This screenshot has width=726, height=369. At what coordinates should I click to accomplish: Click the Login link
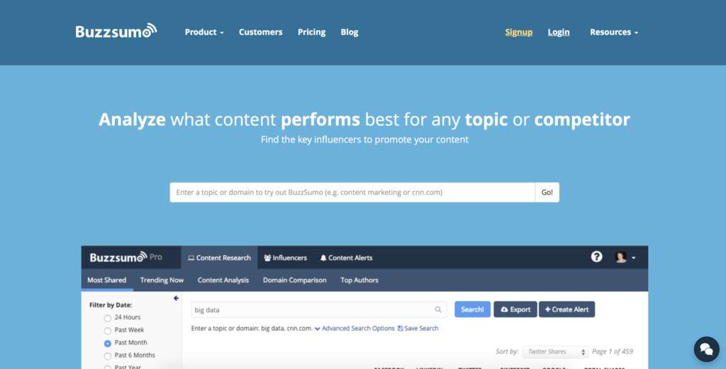(x=559, y=32)
